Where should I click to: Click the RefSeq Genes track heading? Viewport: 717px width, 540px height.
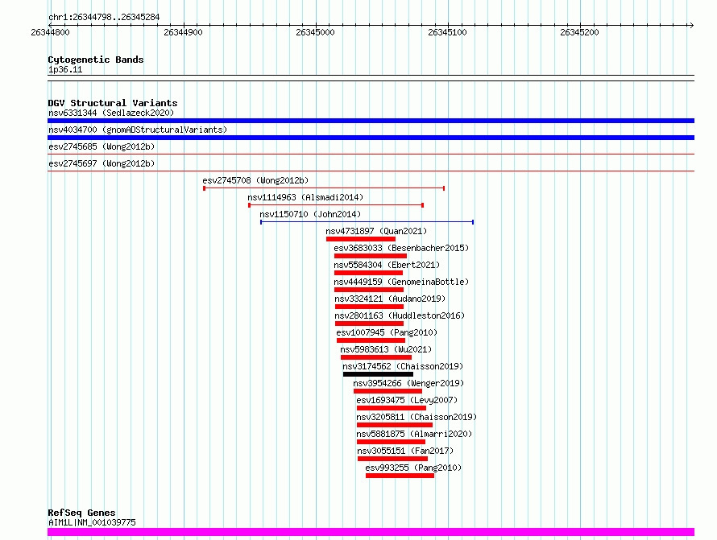click(x=82, y=513)
